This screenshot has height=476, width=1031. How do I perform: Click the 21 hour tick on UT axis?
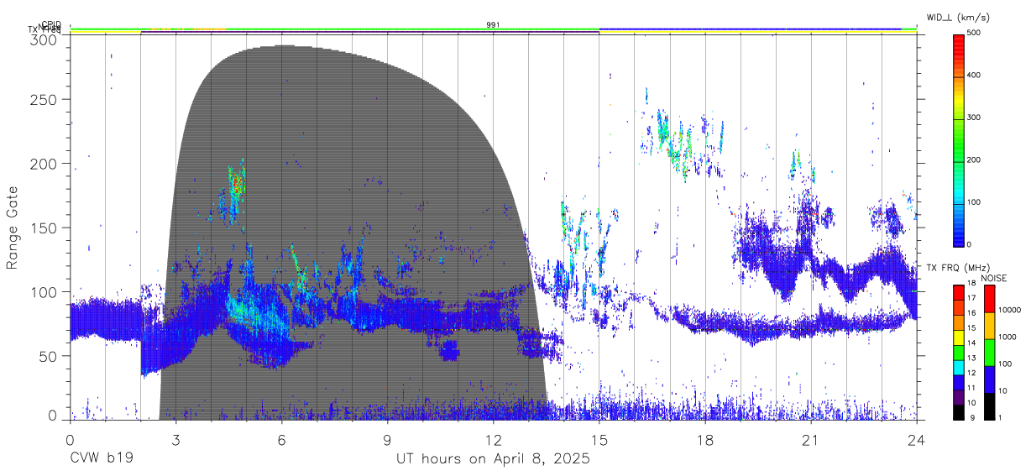point(811,439)
